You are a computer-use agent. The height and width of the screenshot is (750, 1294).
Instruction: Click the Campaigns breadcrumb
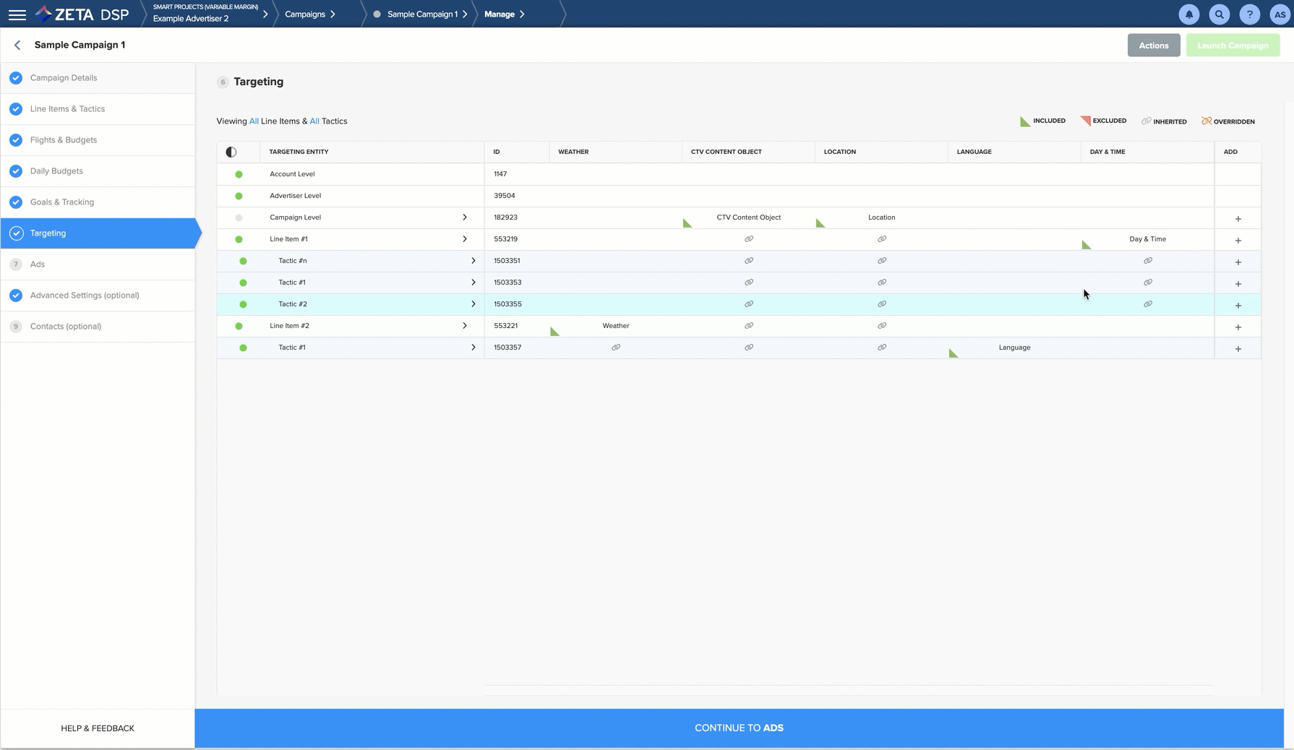[305, 14]
